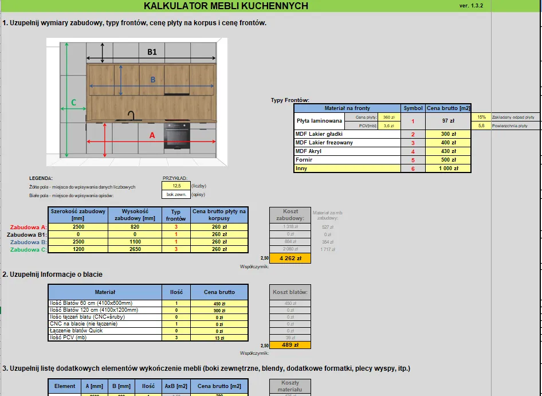Click the orange 489 zł countertop total
The height and width of the screenshot is (396, 542).
(290, 345)
